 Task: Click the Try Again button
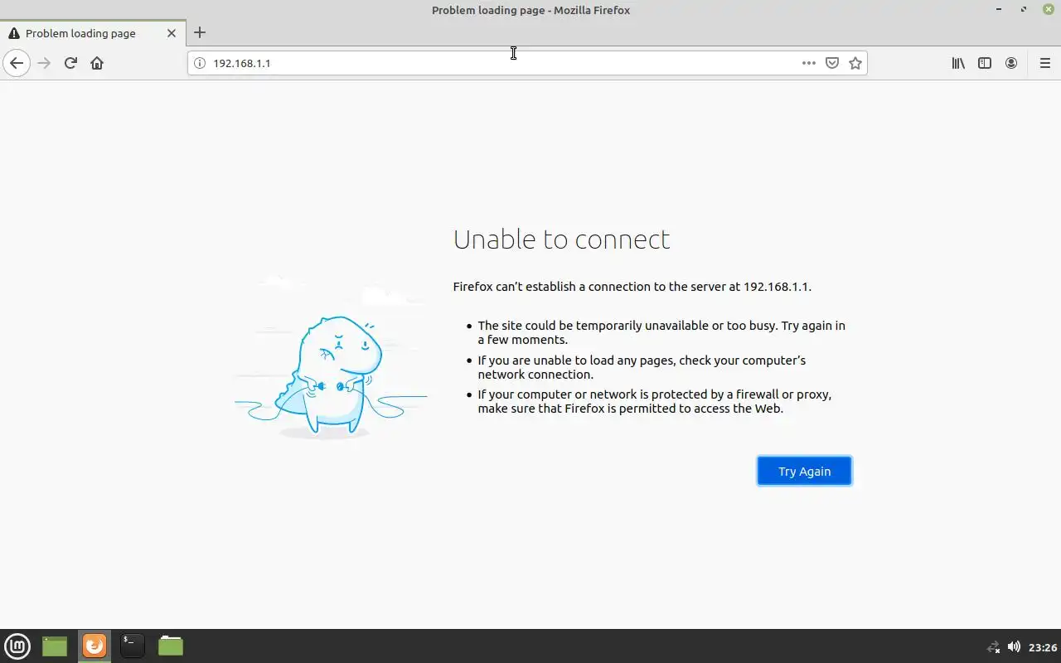pyautogui.click(x=804, y=471)
